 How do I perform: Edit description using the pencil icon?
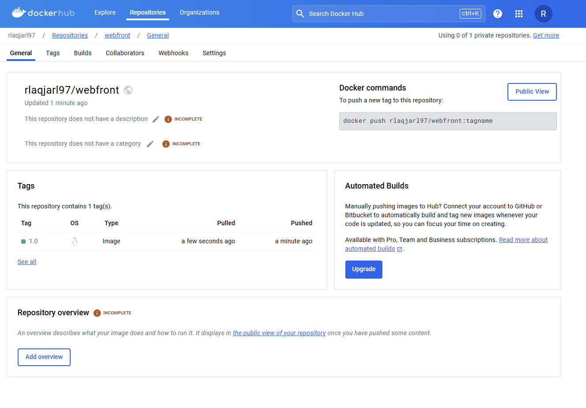click(x=156, y=119)
